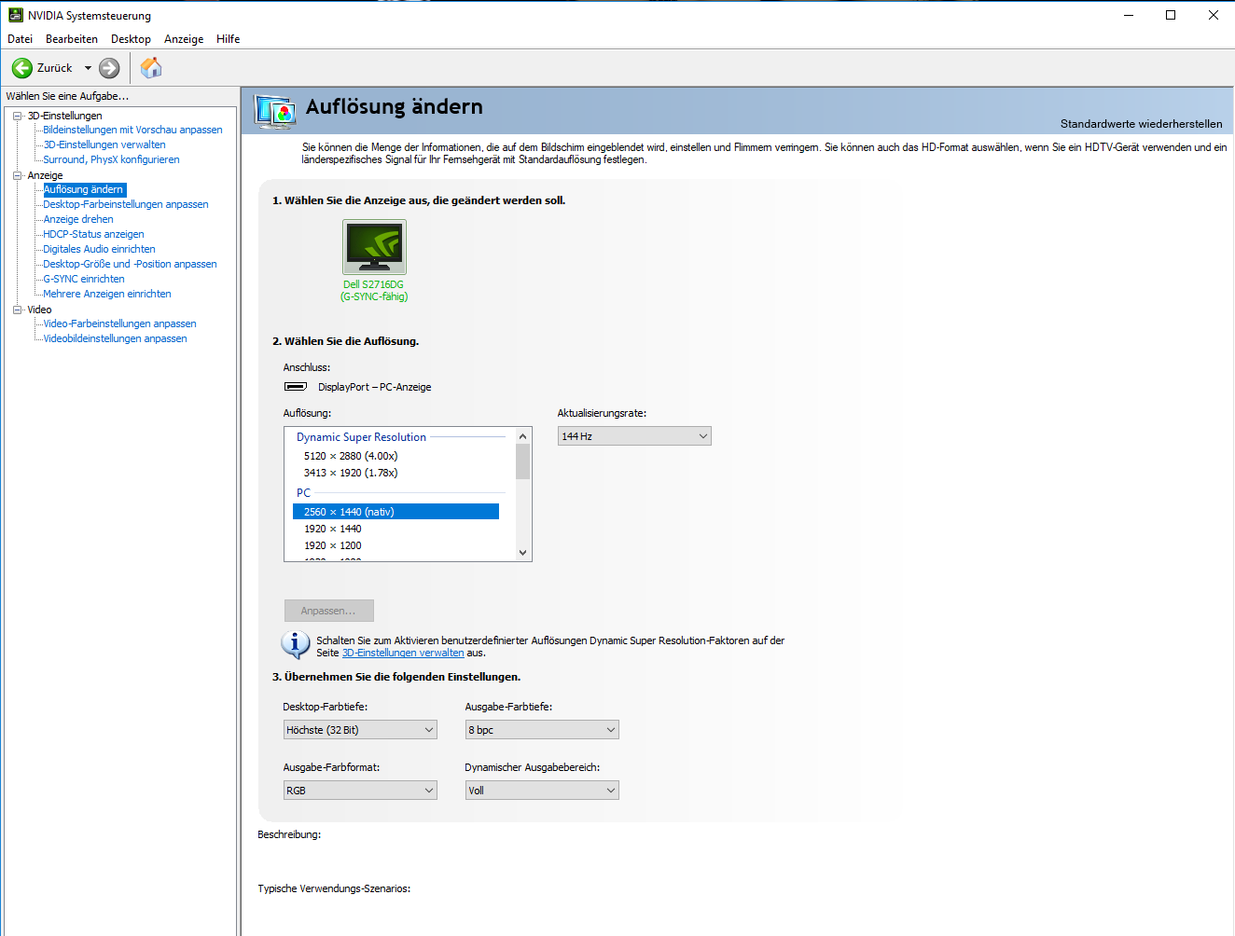Open Videobildeinstellungen anpassen
The image size is (1235, 936).
click(x=115, y=338)
